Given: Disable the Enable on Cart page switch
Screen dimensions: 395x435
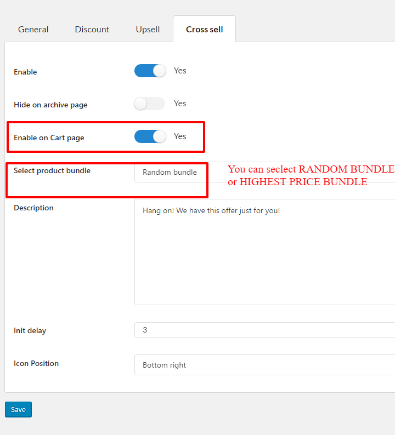Looking at the screenshot, I should click(150, 136).
